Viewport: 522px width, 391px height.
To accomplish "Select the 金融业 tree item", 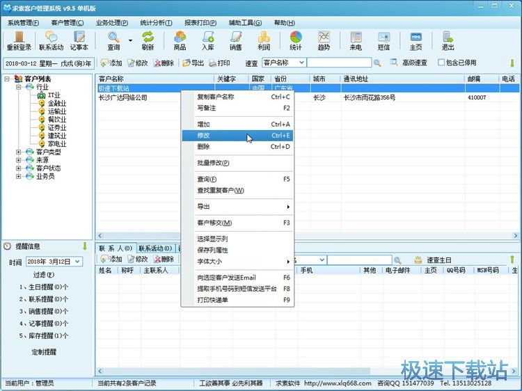I will pos(57,103).
